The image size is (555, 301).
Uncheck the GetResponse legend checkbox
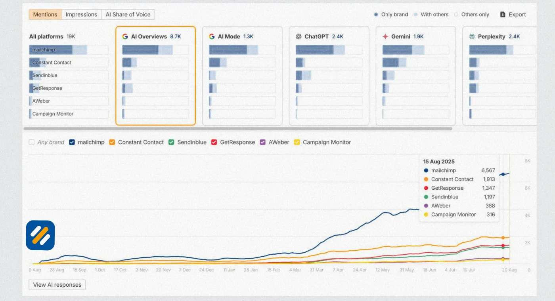(x=214, y=142)
